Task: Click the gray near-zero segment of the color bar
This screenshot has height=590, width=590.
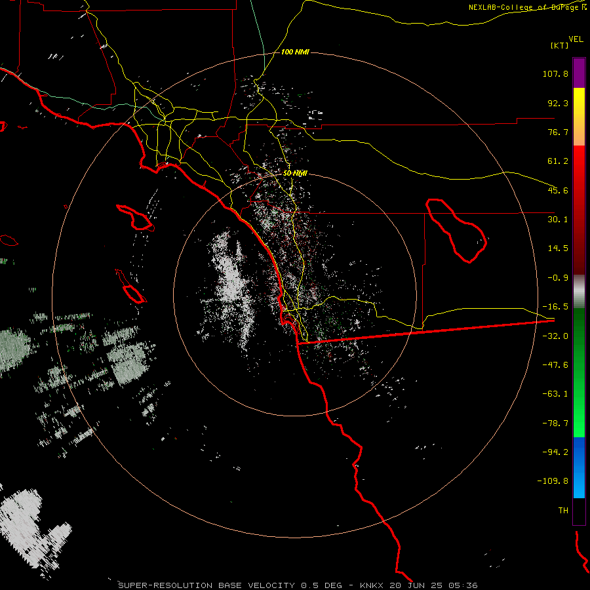Action: point(579,292)
